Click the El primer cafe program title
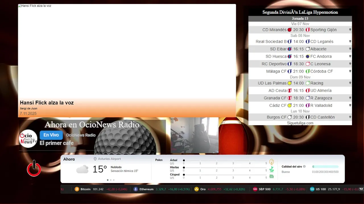The image size is (364, 204). 57,143
